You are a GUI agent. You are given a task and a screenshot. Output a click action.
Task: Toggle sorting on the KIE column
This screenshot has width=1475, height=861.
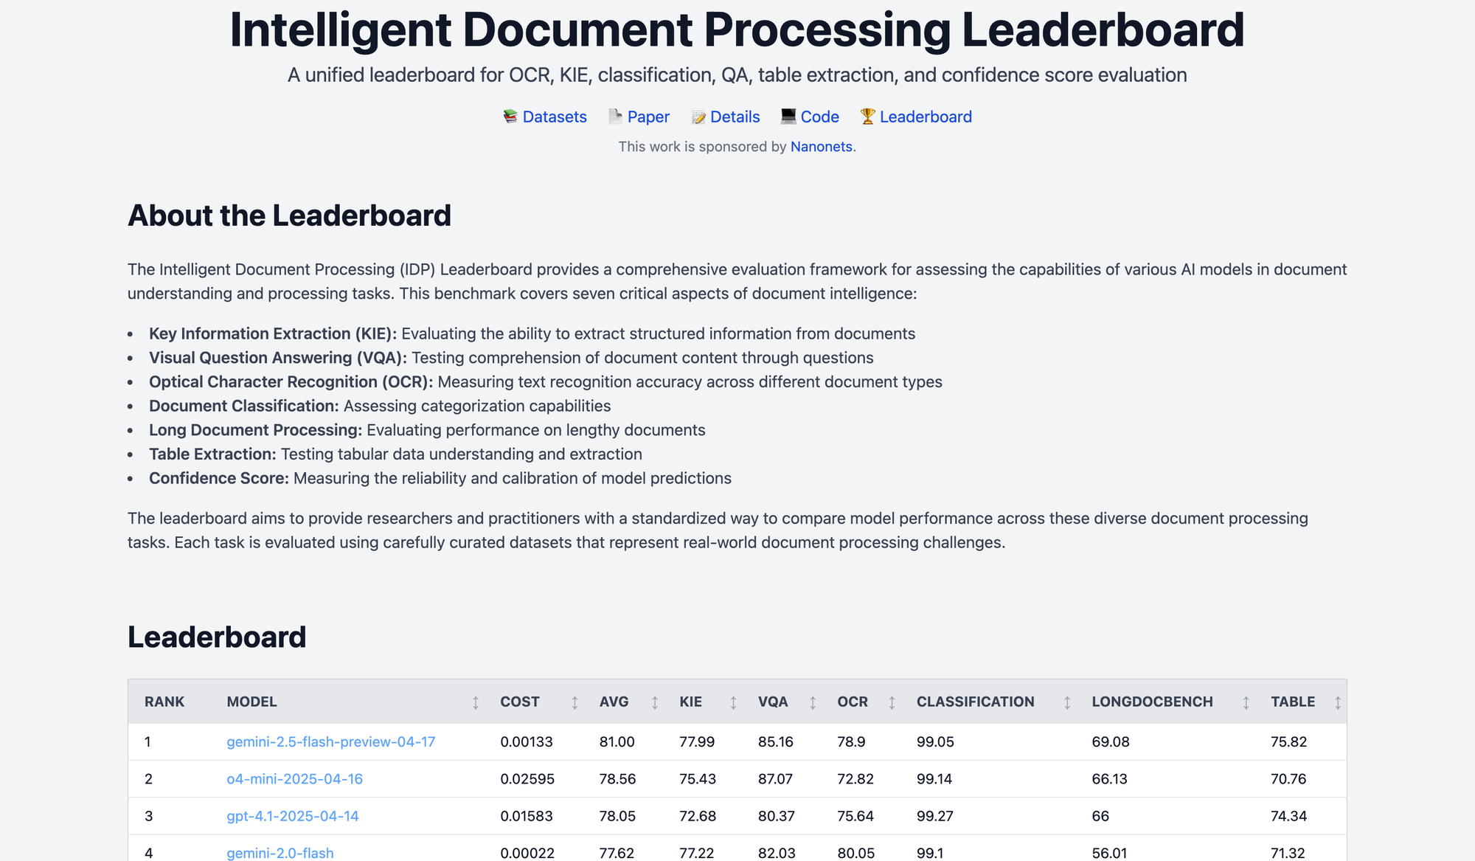(733, 702)
